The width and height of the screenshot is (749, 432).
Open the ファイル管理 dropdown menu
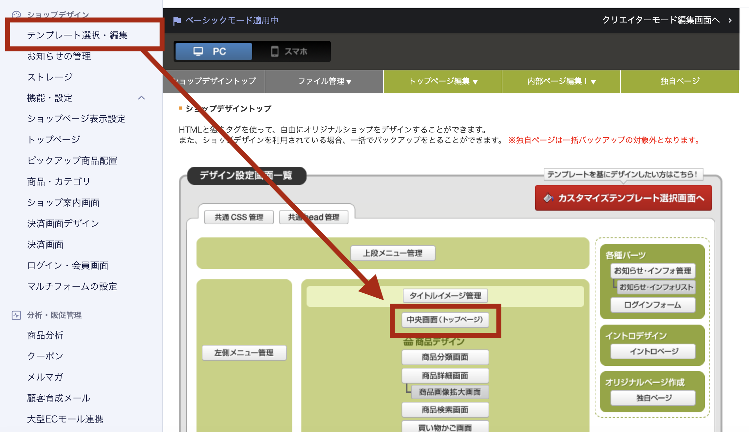coord(324,82)
